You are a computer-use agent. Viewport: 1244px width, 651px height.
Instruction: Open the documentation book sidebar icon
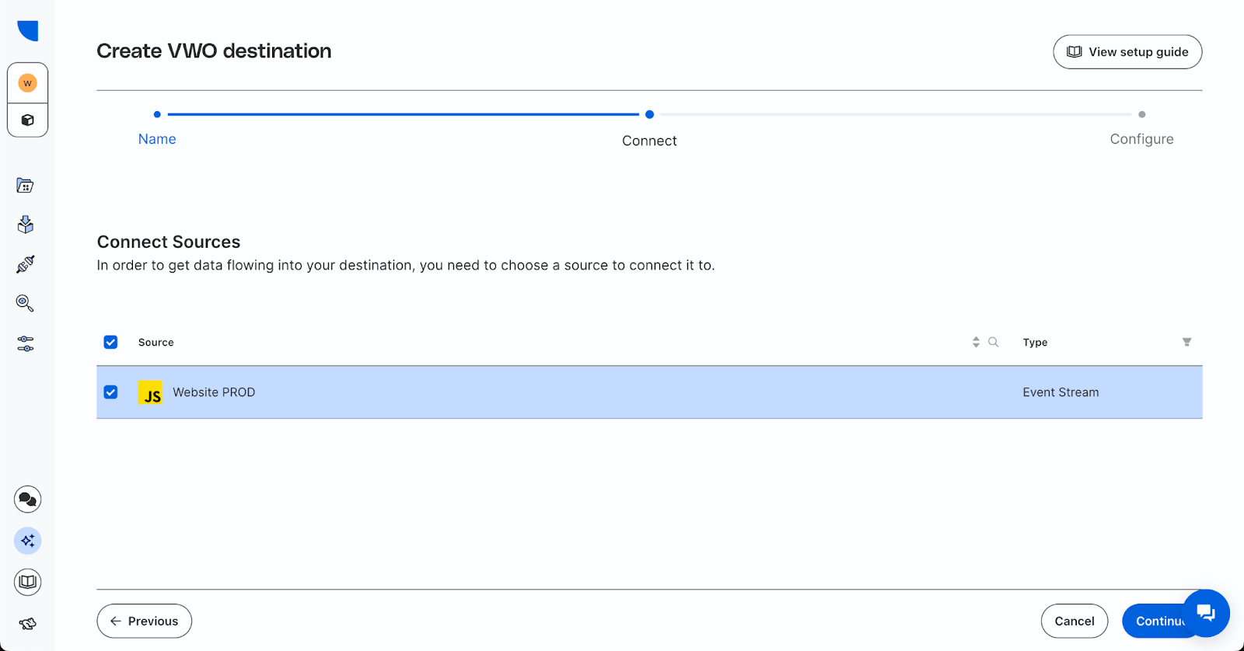27,582
